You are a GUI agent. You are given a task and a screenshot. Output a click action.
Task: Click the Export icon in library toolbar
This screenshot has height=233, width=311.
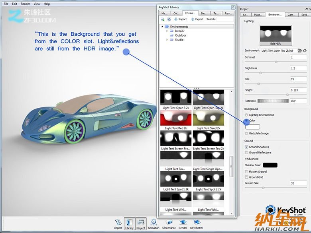(197, 19)
